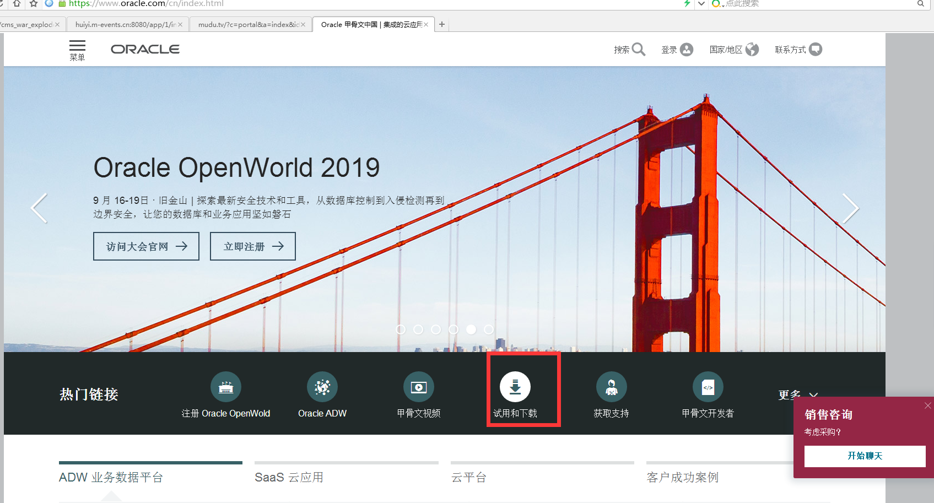Click the Oracle ADW quick link icon

(x=322, y=387)
